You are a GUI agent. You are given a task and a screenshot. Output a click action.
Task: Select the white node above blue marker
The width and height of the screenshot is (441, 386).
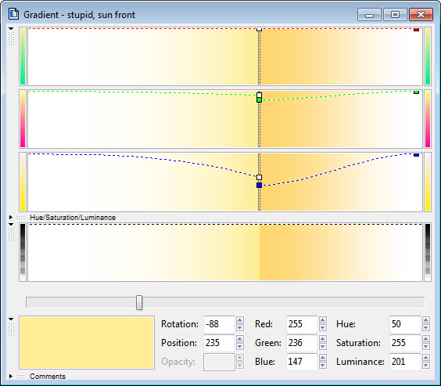[x=260, y=177]
